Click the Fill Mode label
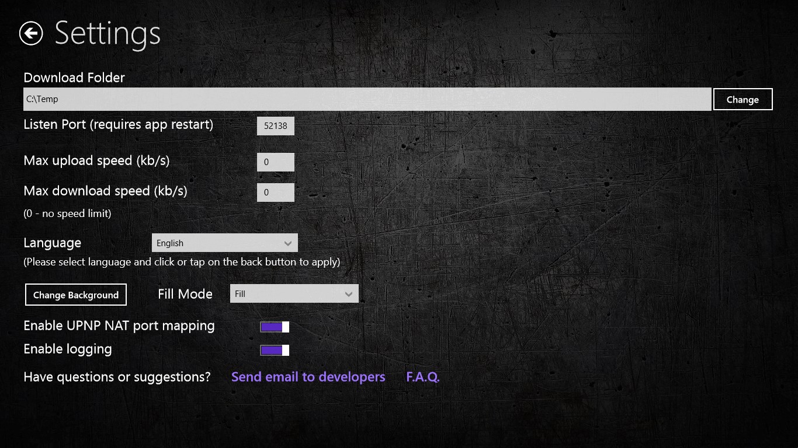Viewport: 798px width, 448px height. tap(185, 294)
